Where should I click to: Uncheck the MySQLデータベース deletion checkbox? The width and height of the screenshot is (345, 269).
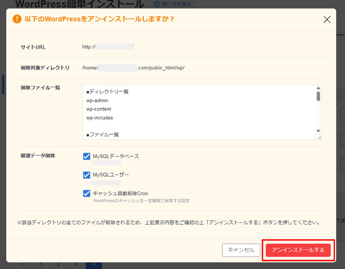tap(87, 156)
